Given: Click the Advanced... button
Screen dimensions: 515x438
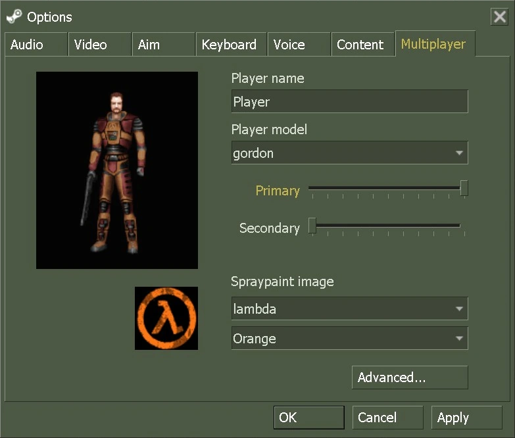Looking at the screenshot, I should coord(410,377).
